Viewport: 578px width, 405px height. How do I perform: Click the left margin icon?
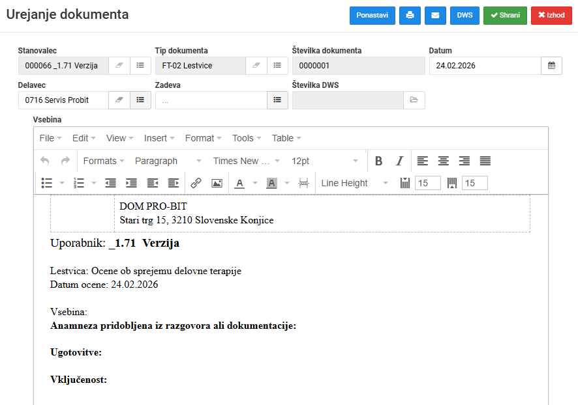[x=404, y=183]
